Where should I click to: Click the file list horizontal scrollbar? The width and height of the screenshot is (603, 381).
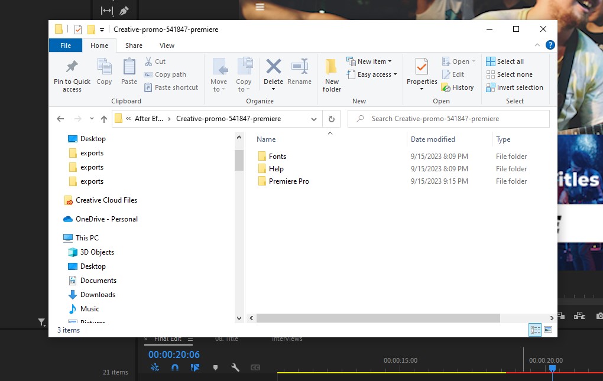tap(378, 318)
